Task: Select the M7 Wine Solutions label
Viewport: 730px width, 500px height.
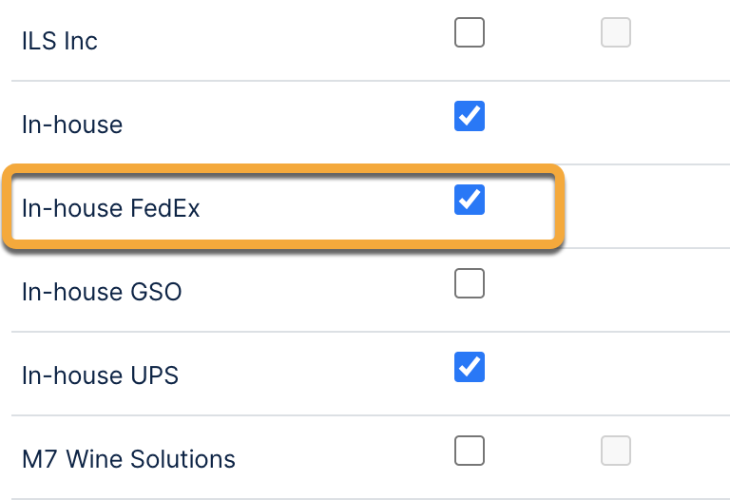Action: (x=128, y=458)
